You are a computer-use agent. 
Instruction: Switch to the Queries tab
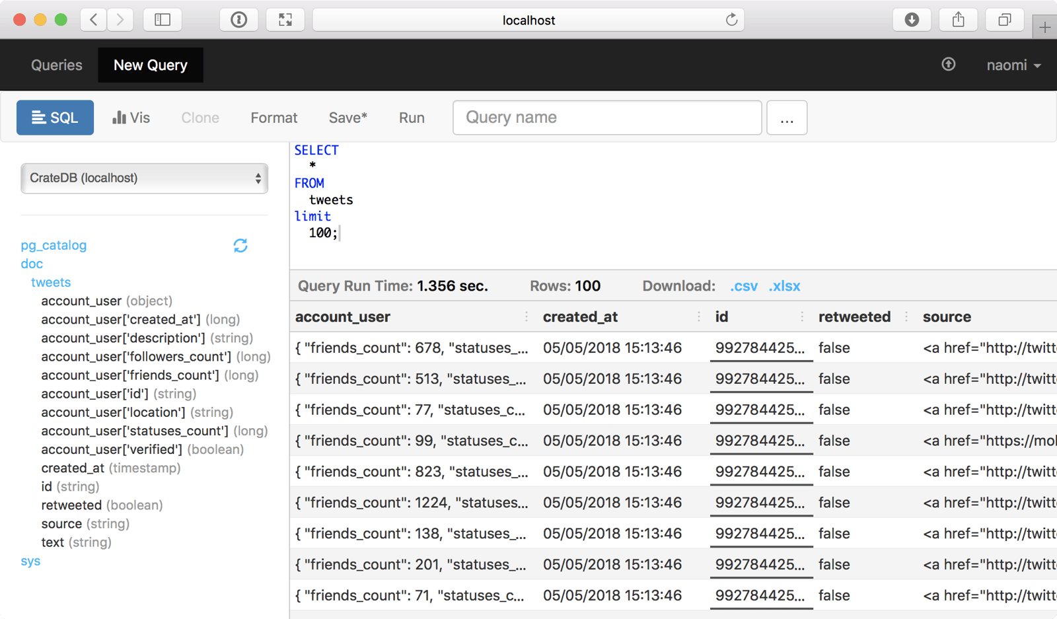click(x=56, y=65)
